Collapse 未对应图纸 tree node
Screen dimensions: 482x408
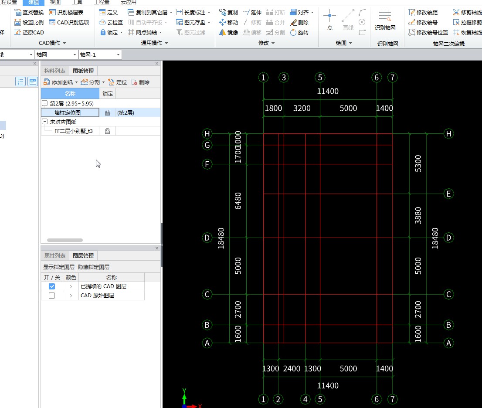click(44, 122)
